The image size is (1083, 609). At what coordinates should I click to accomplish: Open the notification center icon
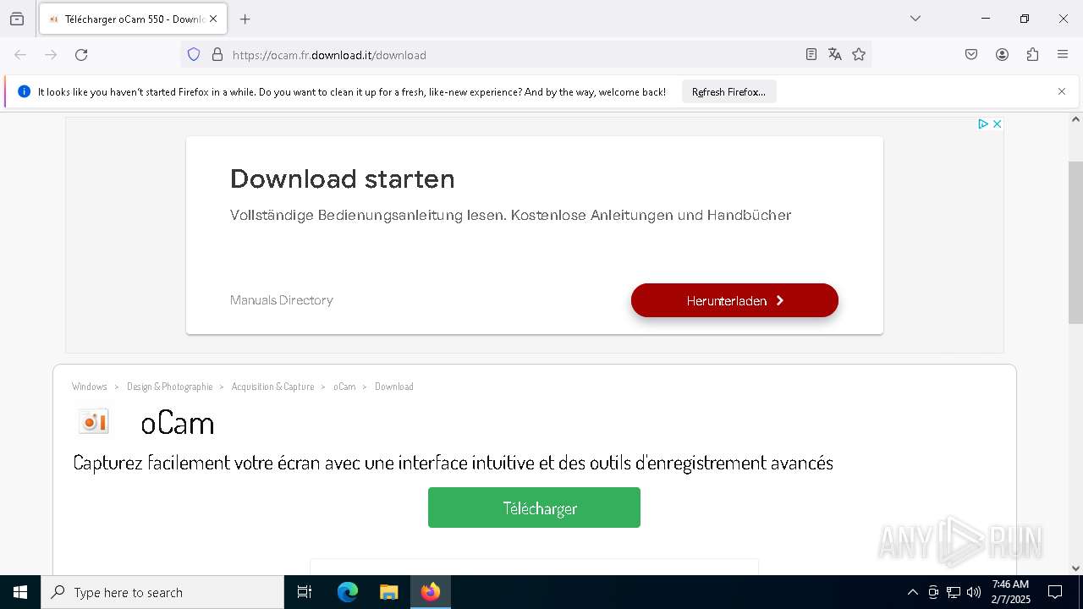point(1055,592)
